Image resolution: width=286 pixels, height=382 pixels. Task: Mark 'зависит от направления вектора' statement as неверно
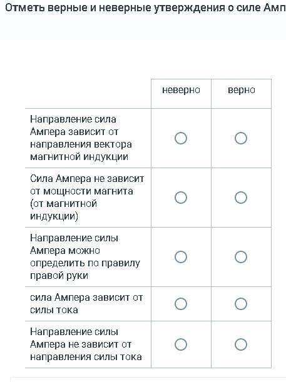[181, 138]
